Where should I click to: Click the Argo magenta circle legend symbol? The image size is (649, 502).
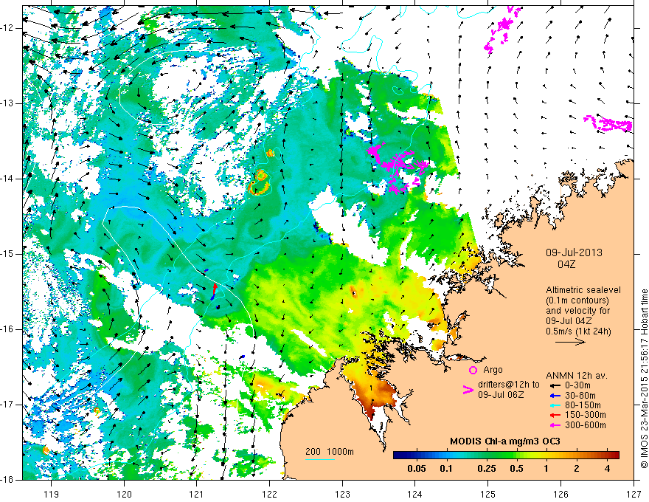tap(473, 370)
